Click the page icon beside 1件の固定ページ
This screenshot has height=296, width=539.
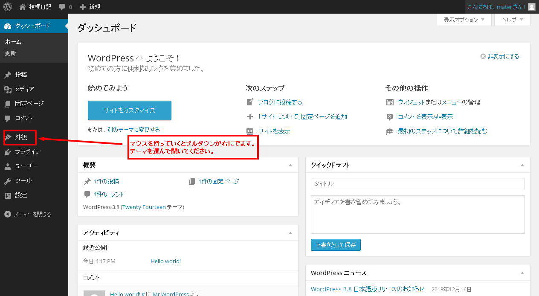[192, 181]
